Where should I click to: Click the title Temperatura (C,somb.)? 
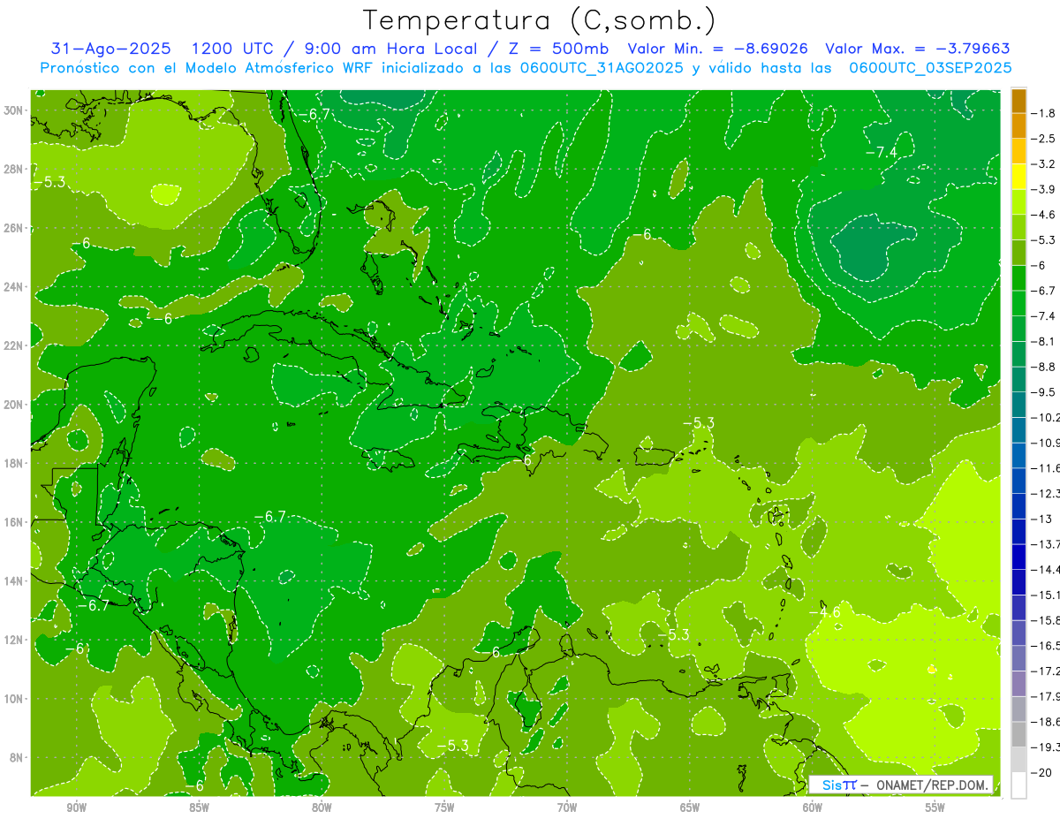click(x=540, y=20)
